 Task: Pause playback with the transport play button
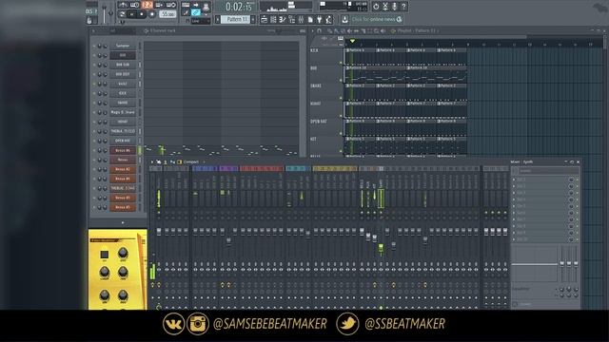131,14
